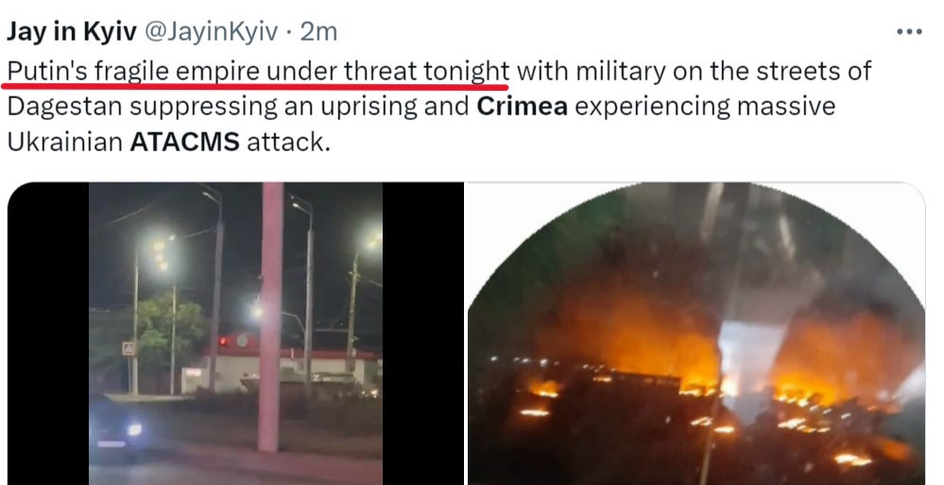This screenshot has width=944, height=485.
Task: Open the tweet via the 2m timestamp
Action: [x=318, y=32]
